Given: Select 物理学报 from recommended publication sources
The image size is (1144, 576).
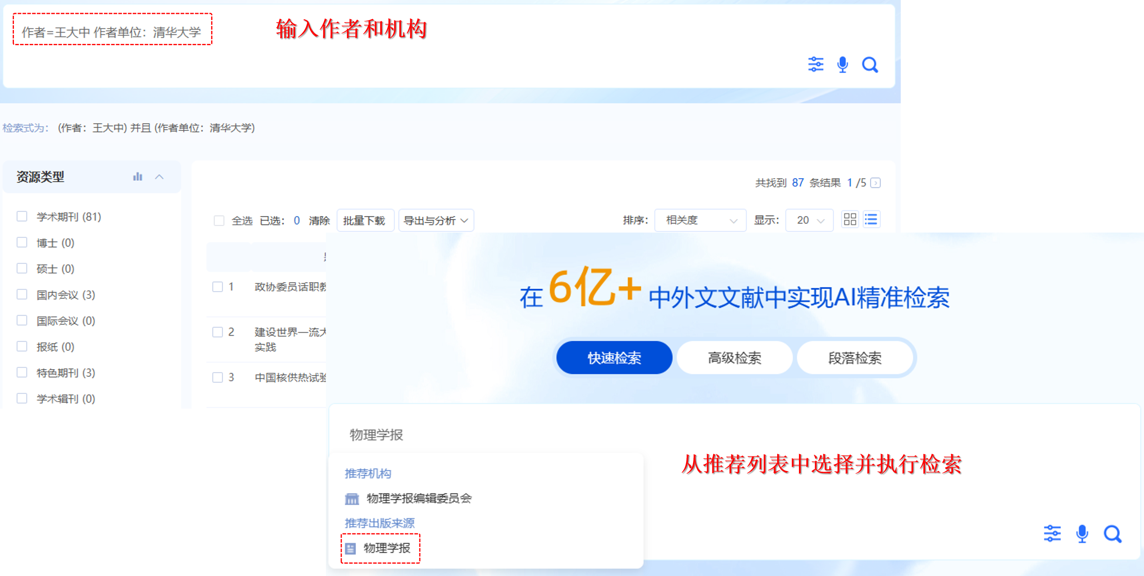Looking at the screenshot, I should tap(386, 549).
